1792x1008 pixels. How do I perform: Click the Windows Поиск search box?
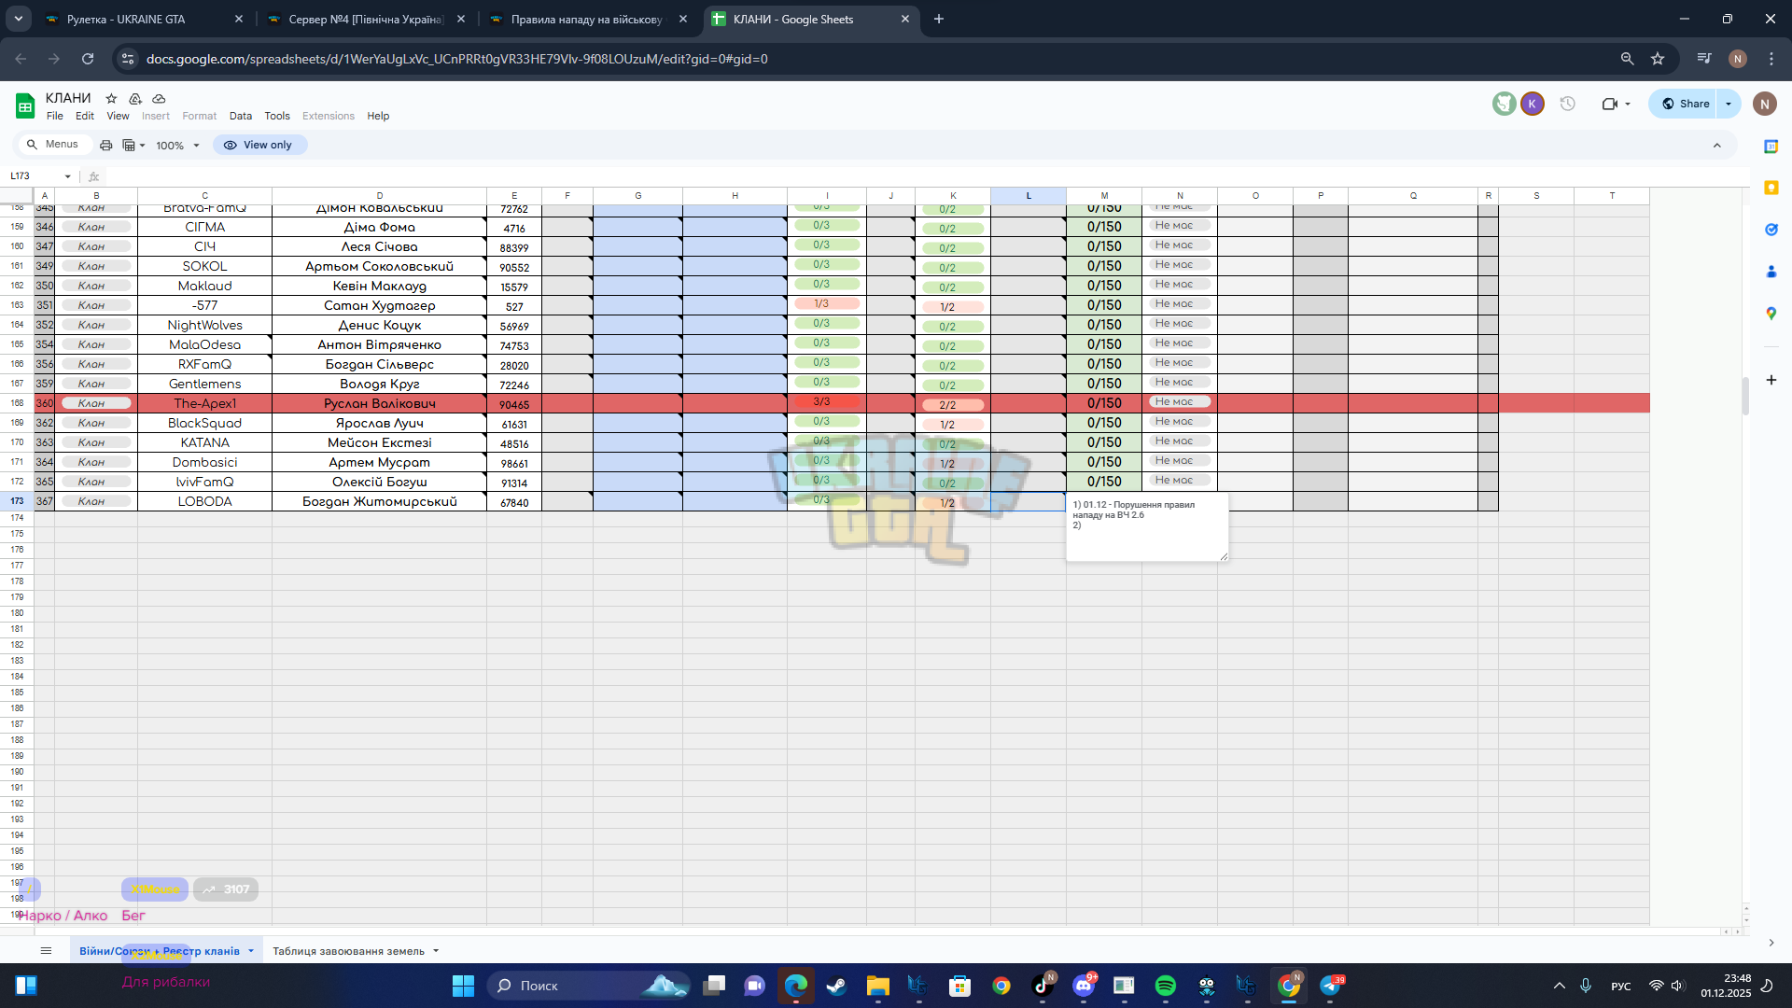(588, 986)
